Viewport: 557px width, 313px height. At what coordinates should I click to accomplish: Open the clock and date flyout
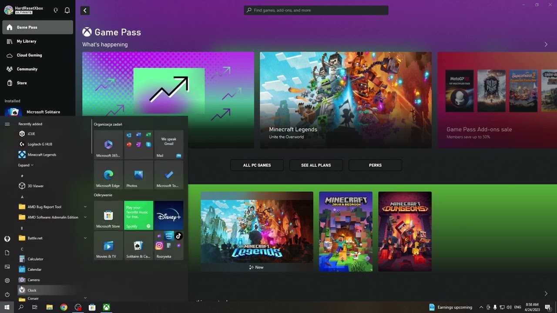pyautogui.click(x=532, y=307)
